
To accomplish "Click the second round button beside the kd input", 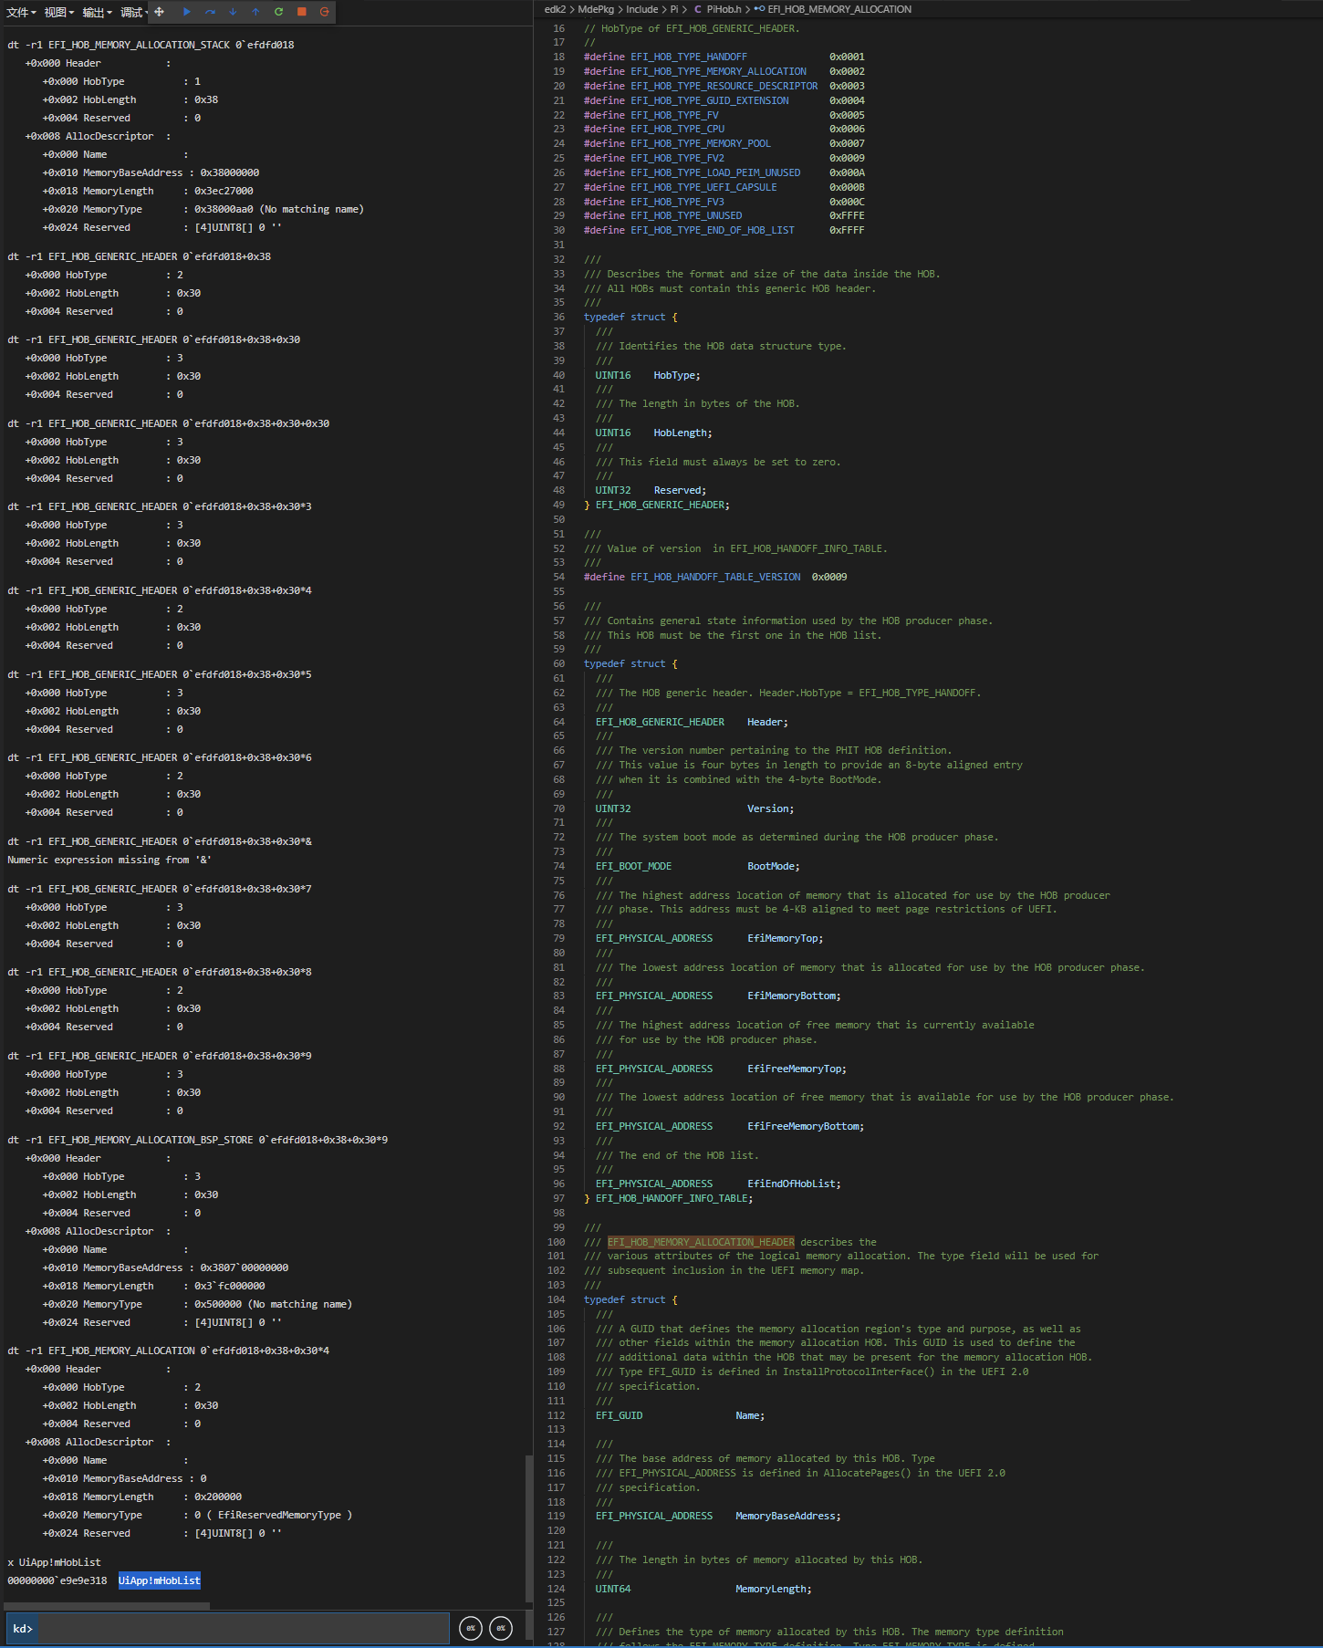I will point(501,1628).
